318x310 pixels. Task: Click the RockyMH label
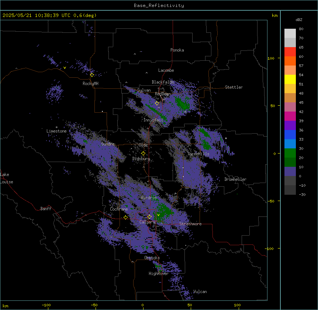coord(90,84)
